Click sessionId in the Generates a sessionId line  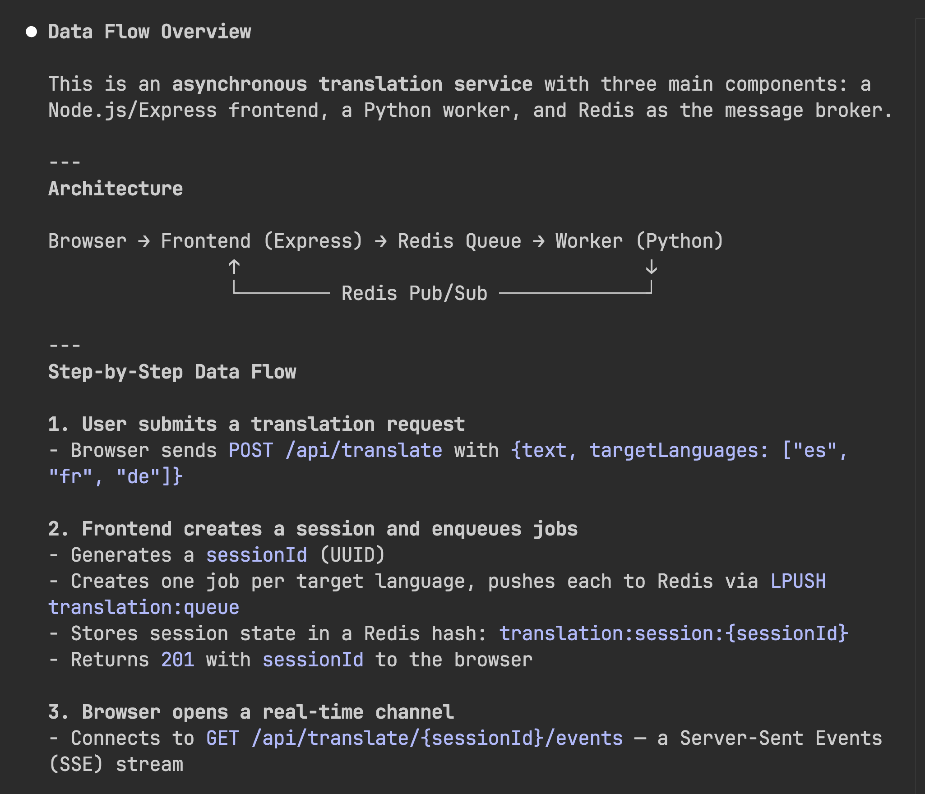click(x=256, y=555)
